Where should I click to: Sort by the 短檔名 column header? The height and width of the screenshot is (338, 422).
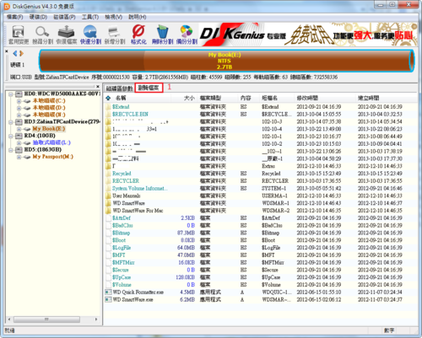pyautogui.click(x=269, y=98)
